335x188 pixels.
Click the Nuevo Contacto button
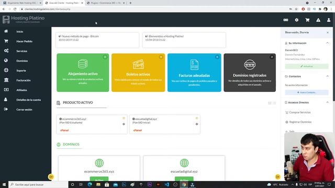tap(307, 92)
